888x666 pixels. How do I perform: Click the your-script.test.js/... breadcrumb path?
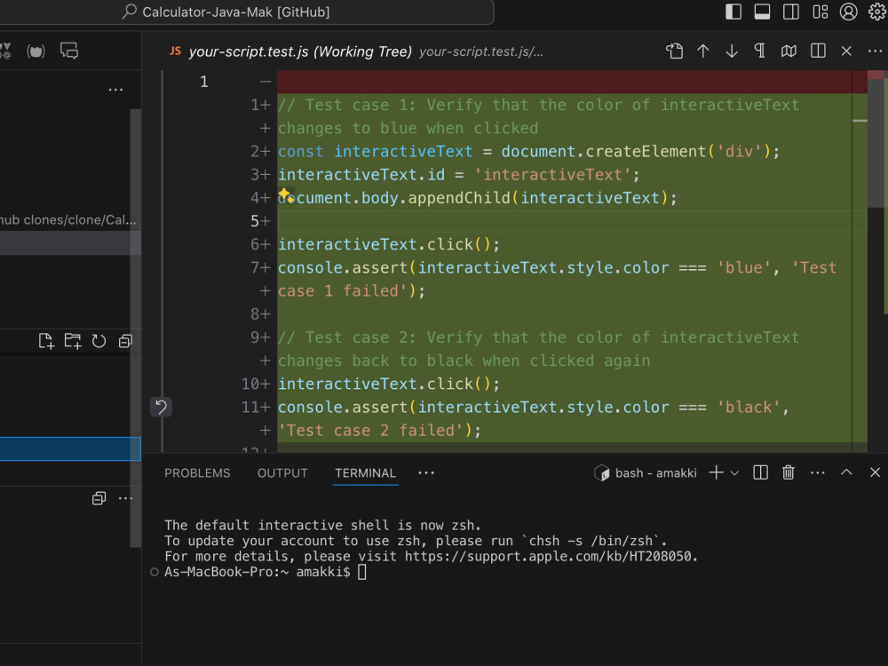point(480,52)
